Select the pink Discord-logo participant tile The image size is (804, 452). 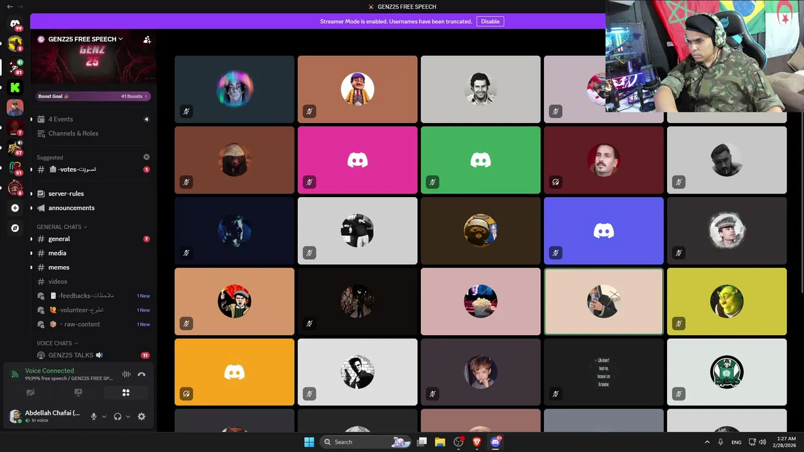pyautogui.click(x=357, y=160)
